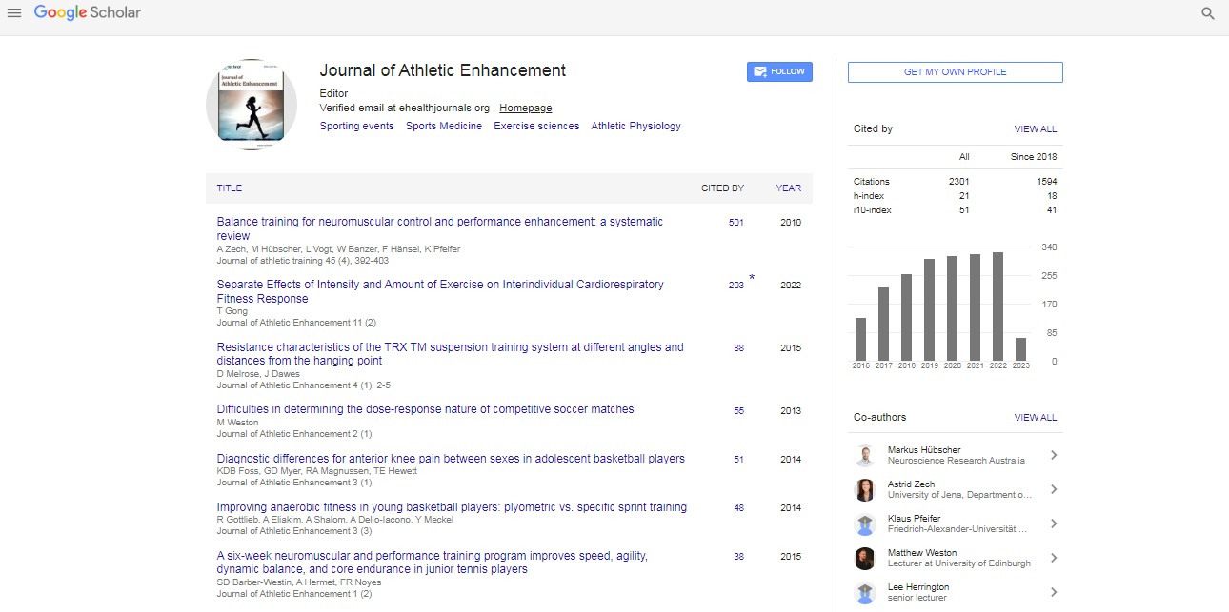Click VIEW ALL in Cited by section
Screen dimensions: 1229x612
(x=1036, y=129)
